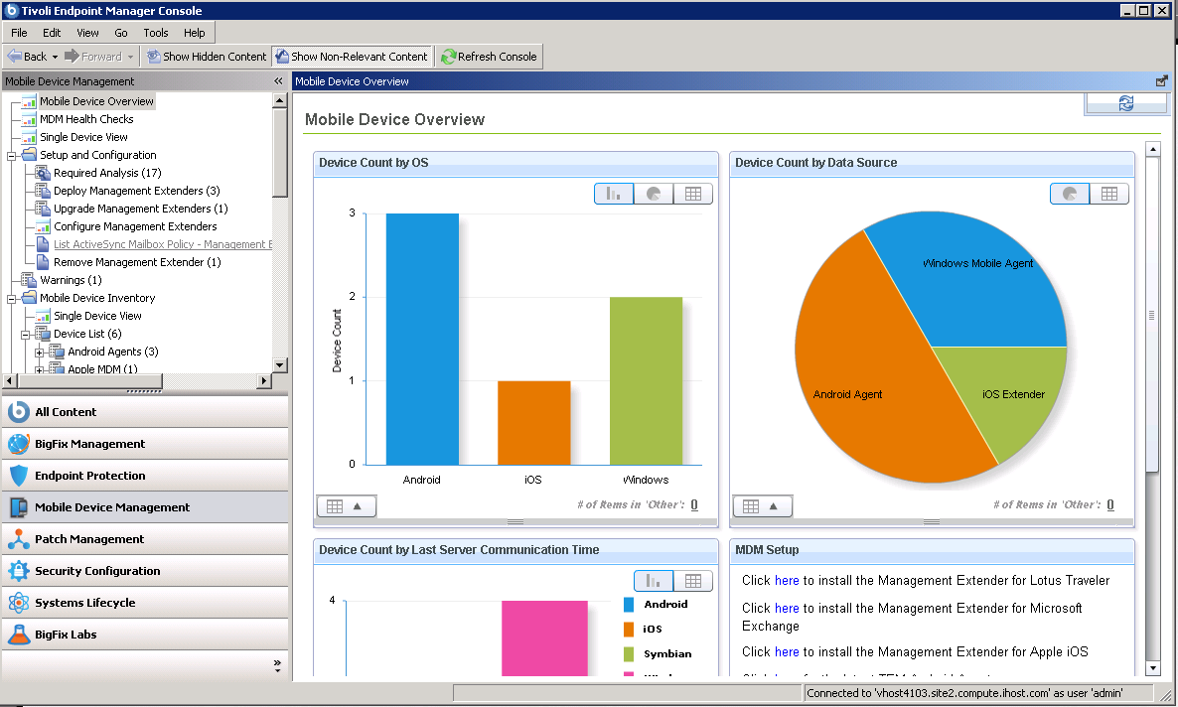Collapse the Mobile Device Inventory tree node
This screenshot has width=1178, height=707.
click(x=11, y=299)
